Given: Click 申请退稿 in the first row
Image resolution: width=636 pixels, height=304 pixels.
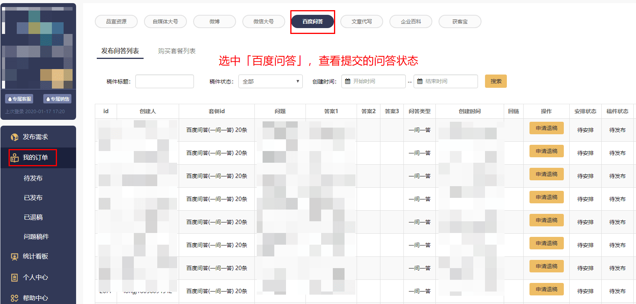Looking at the screenshot, I should pos(546,128).
